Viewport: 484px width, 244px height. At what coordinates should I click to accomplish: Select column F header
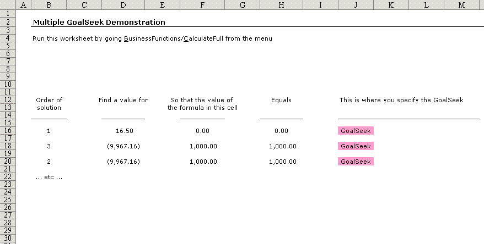pyautogui.click(x=202, y=4)
